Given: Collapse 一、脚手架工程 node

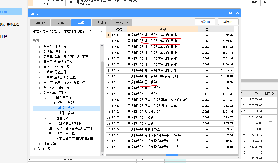Looking at the screenshot, I should tap(45, 98).
